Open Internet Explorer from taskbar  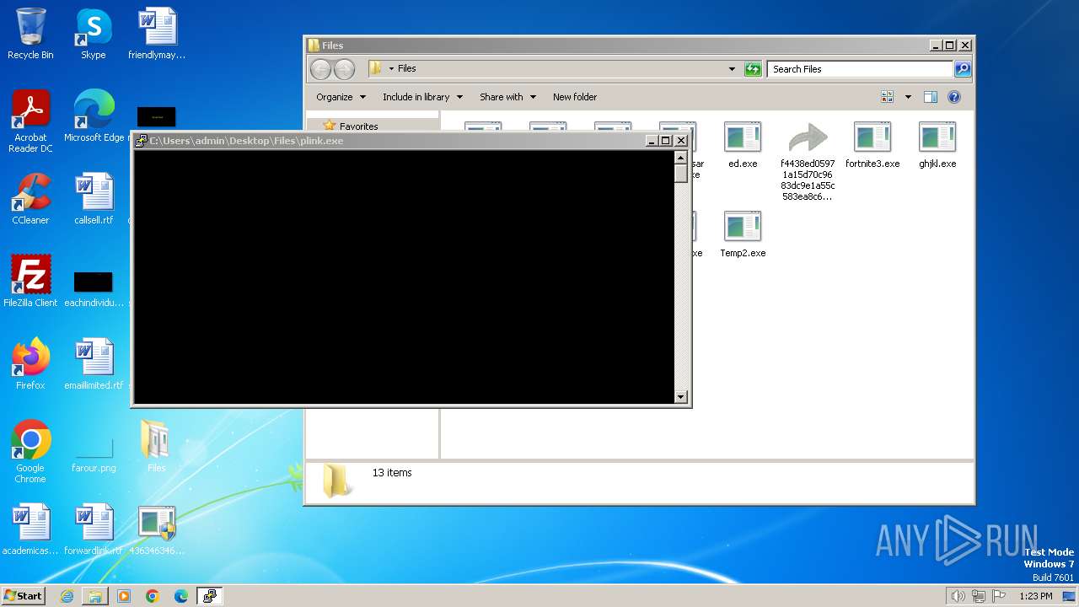67,596
